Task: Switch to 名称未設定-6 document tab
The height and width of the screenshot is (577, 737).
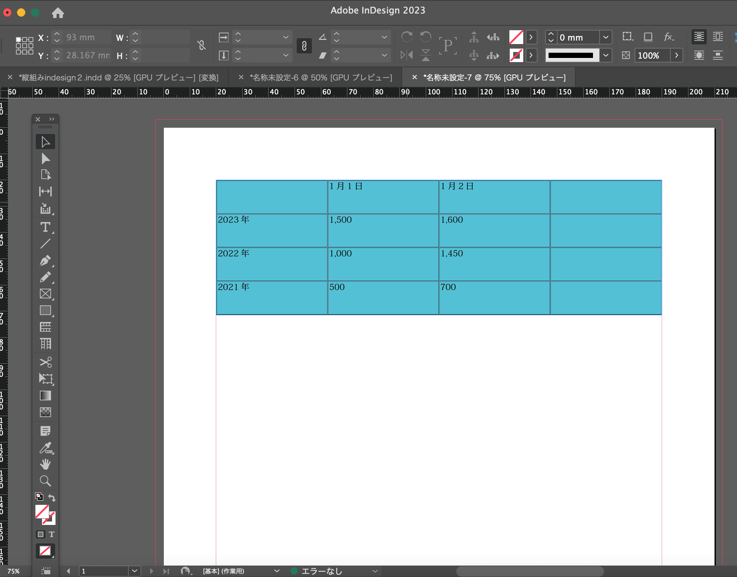Action: [x=321, y=77]
